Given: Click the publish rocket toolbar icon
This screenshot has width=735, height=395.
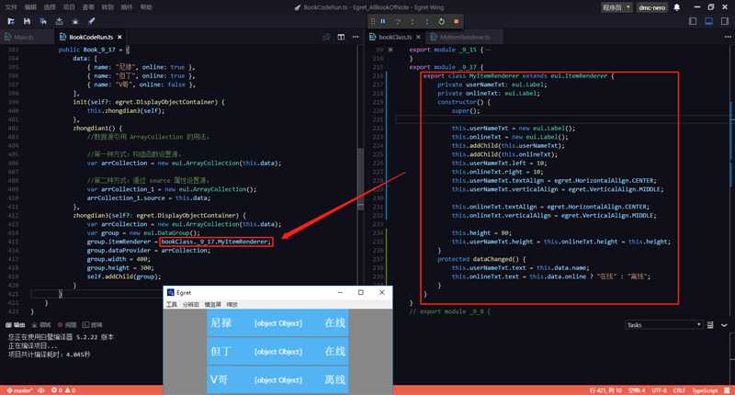Looking at the screenshot, I should coord(91,21).
